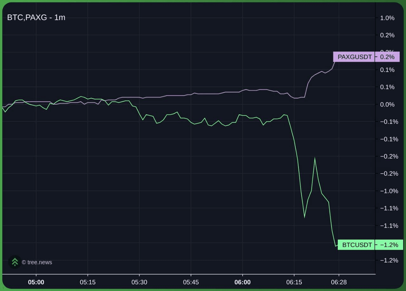Click the BTCUSDT −1.2% value tag

389,245
